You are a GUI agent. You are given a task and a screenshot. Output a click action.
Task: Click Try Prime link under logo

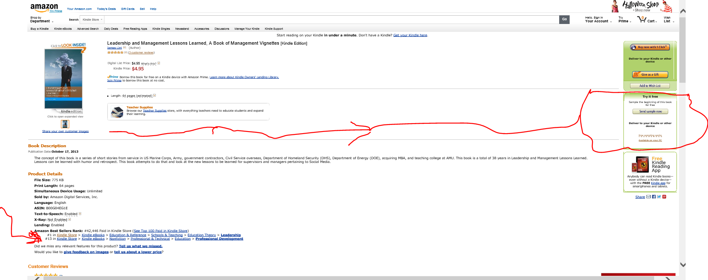click(56, 11)
